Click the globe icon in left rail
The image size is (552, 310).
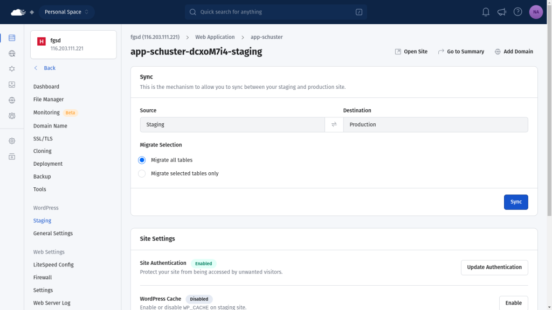12,54
